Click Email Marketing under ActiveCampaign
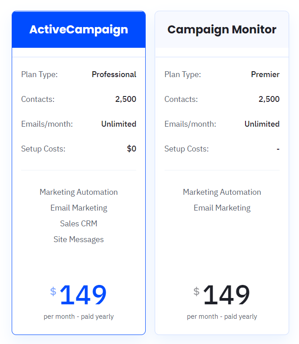 pos(79,208)
